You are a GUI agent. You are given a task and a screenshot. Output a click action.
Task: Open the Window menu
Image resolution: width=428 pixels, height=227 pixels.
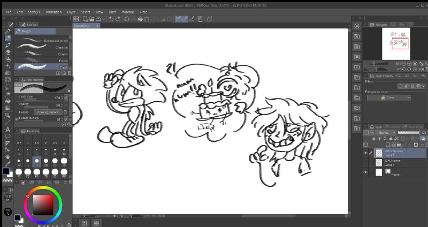click(x=128, y=12)
